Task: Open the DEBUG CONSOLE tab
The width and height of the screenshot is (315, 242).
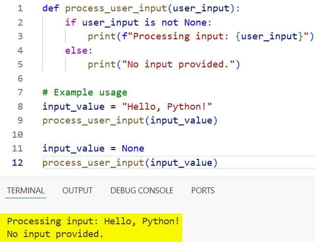Action: pos(142,190)
